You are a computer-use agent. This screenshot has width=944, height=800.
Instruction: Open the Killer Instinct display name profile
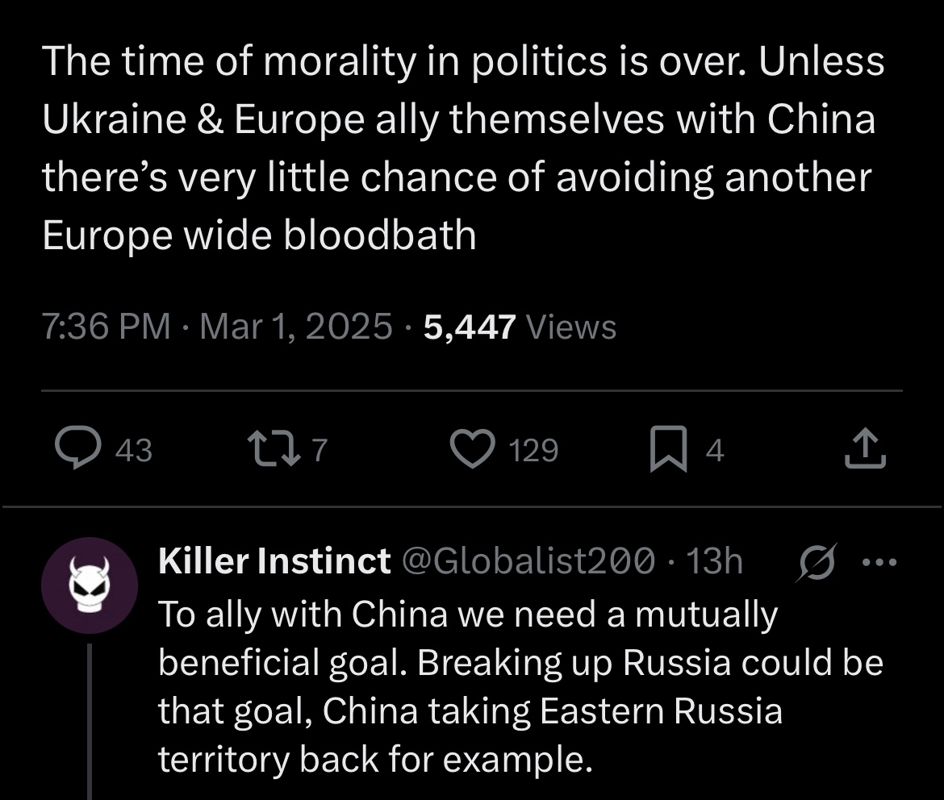pos(274,561)
